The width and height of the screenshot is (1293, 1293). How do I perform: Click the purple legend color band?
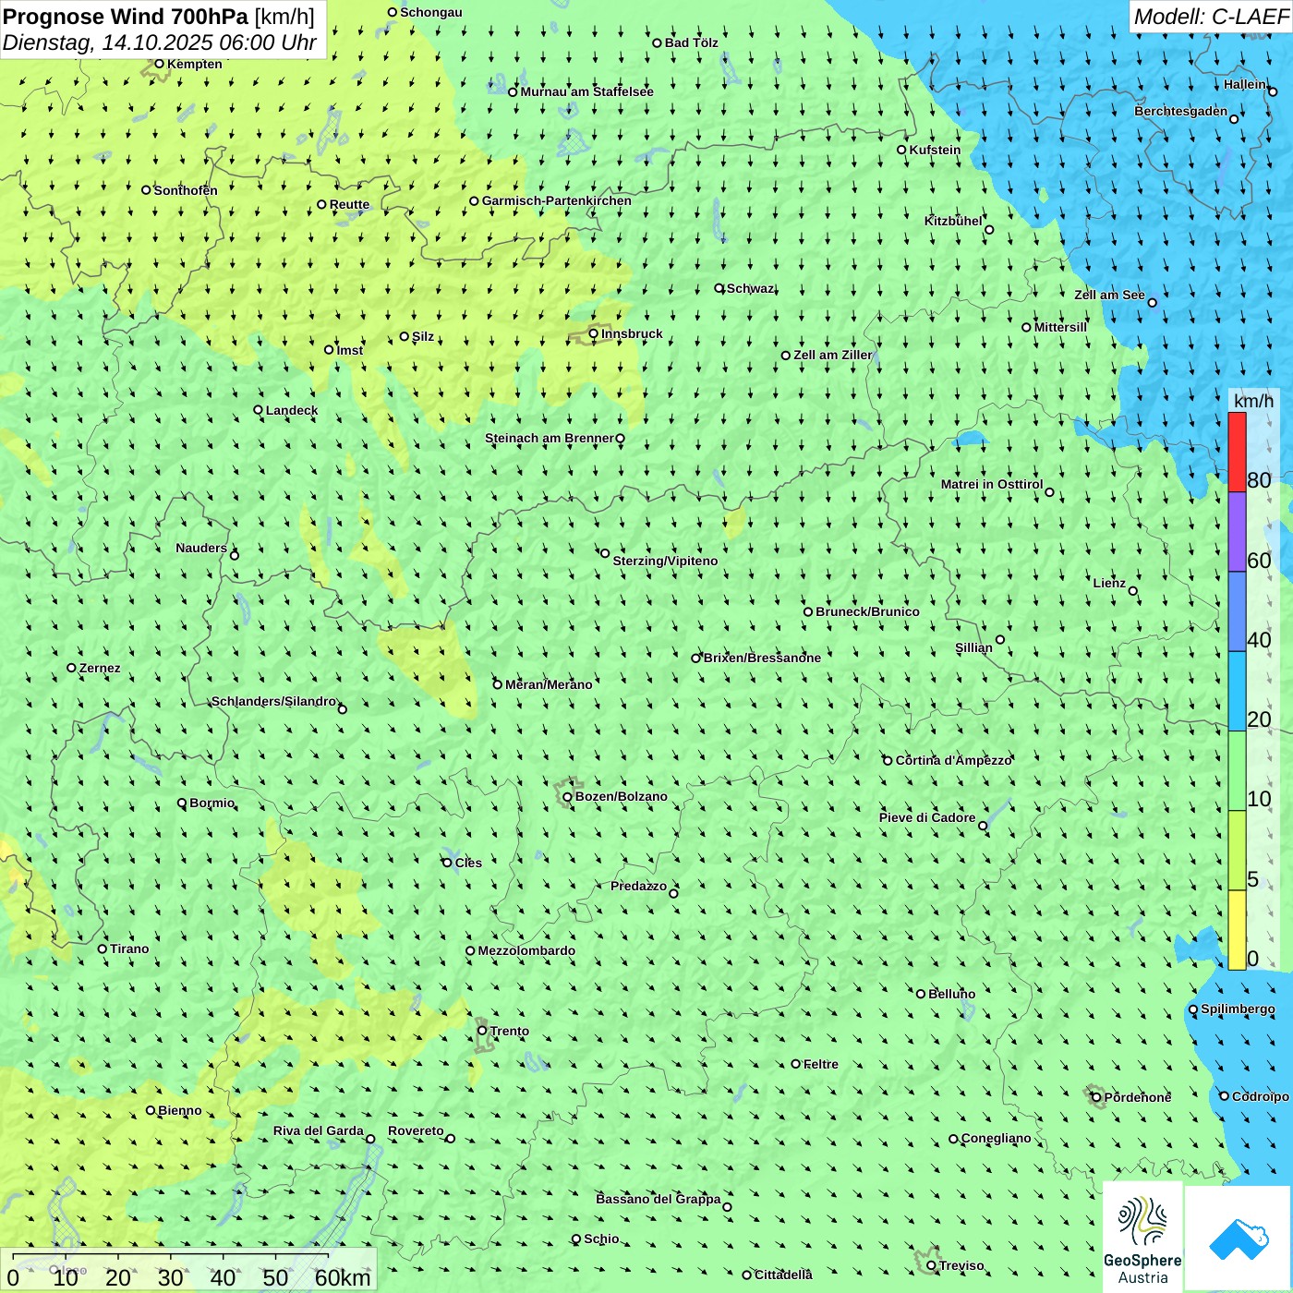point(1237,532)
